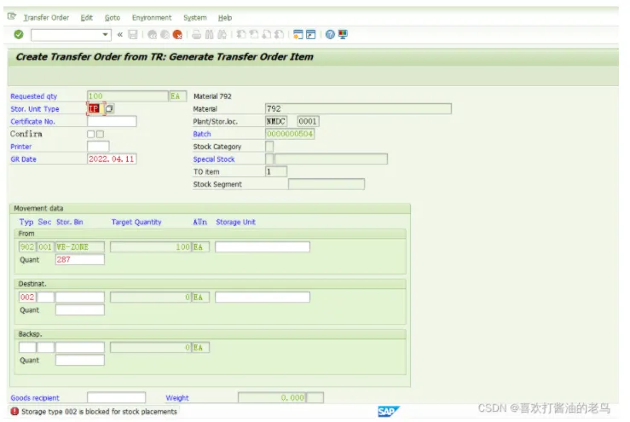Click the status message about storage type 002
The width and height of the screenshot is (630, 422).
click(99, 412)
